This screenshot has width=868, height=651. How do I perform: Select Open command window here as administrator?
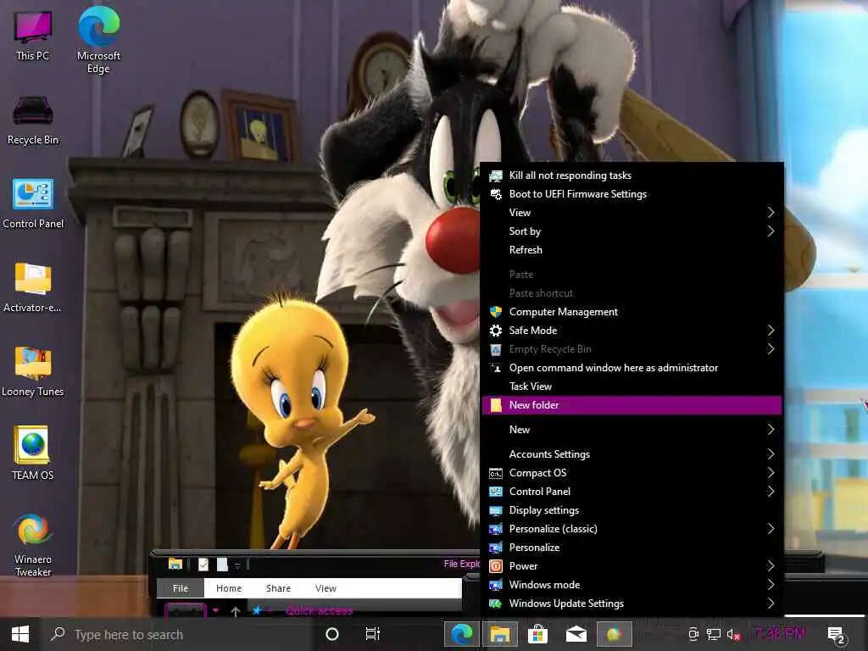click(x=632, y=368)
